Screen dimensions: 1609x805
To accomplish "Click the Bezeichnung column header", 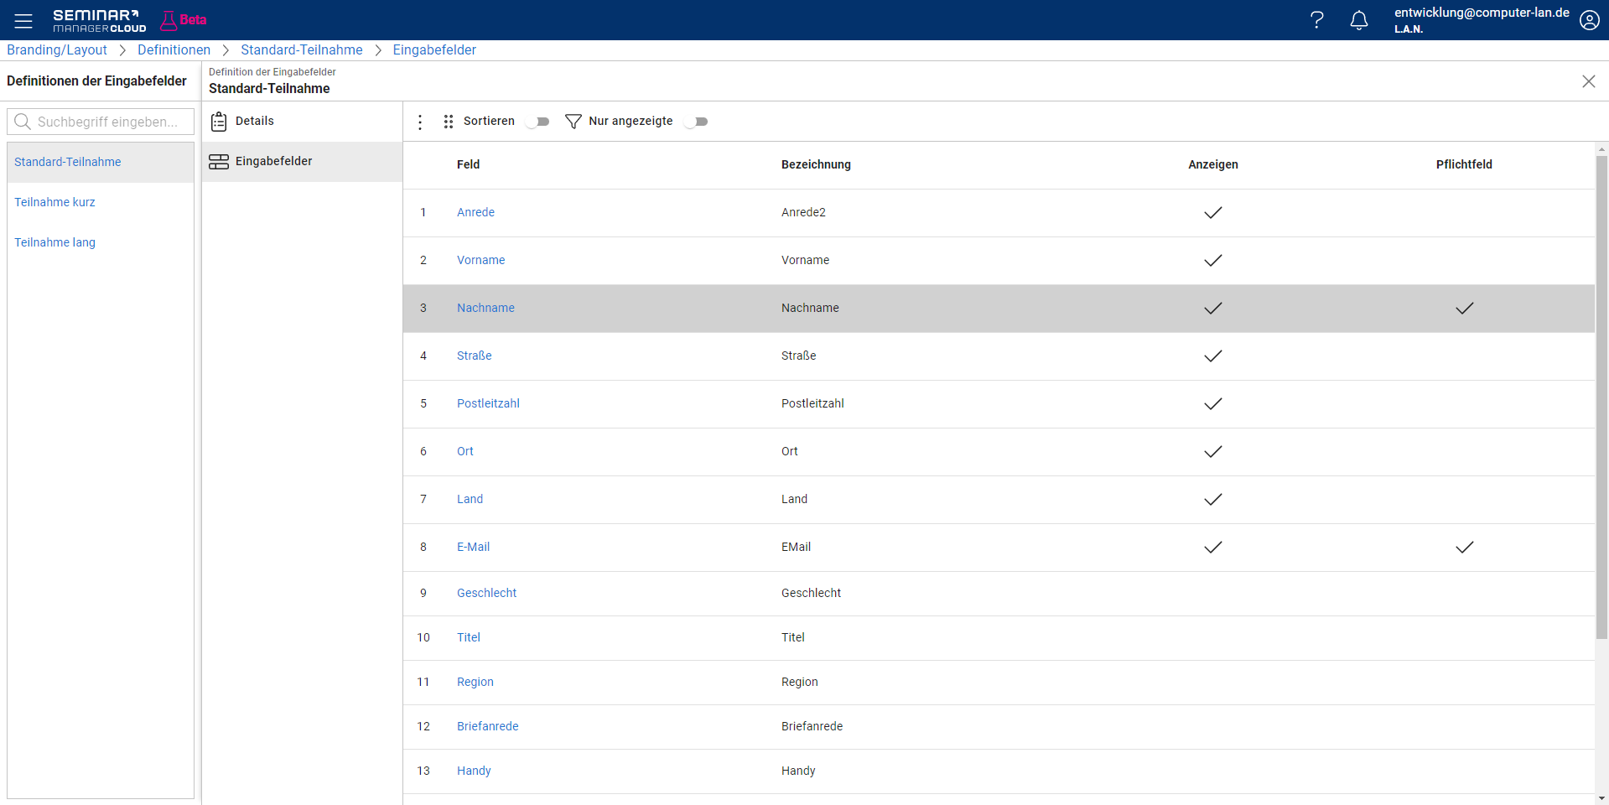I will 816,165.
